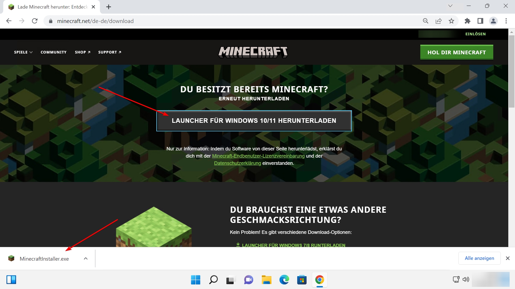Screen dimensions: 515x289
Task: Reload the Minecraft download page
Action: point(35,21)
